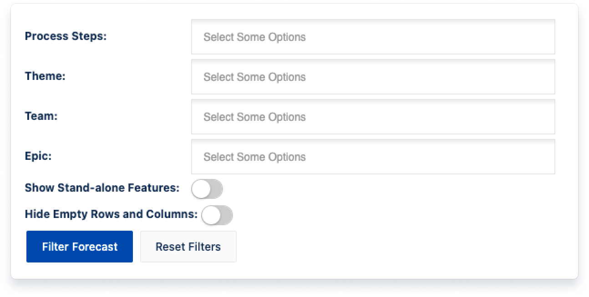Image resolution: width=589 pixels, height=297 pixels.
Task: Click the Reset Filters button
Action: (x=188, y=247)
